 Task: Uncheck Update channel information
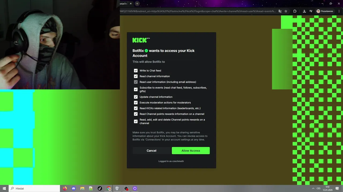click(136, 97)
